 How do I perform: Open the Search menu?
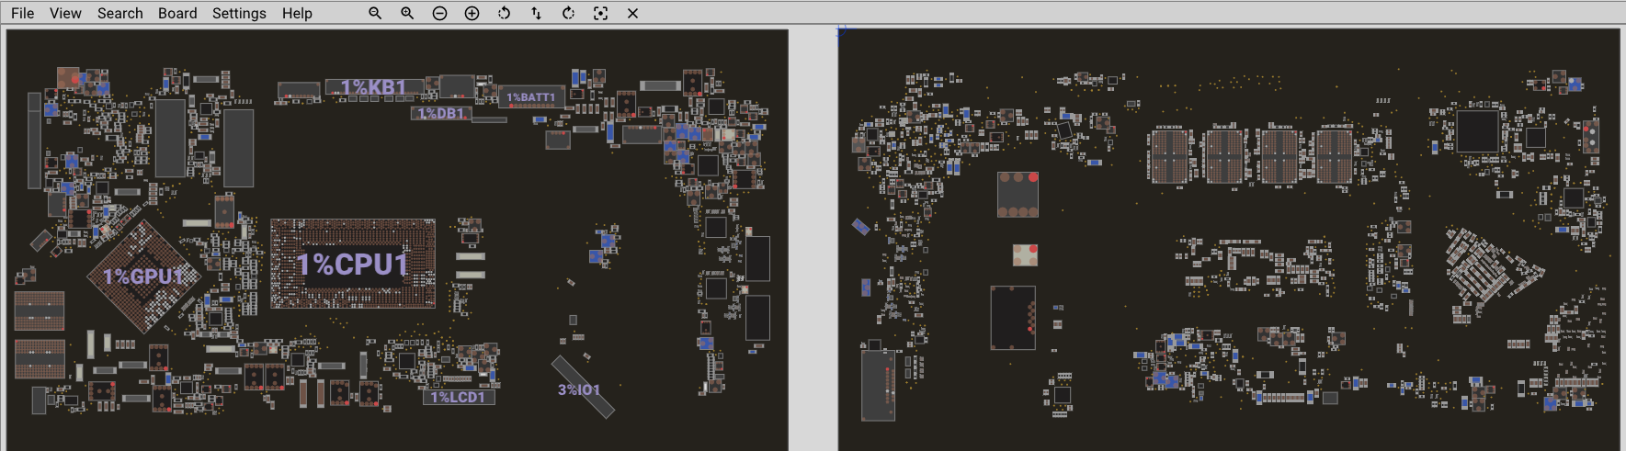120,13
